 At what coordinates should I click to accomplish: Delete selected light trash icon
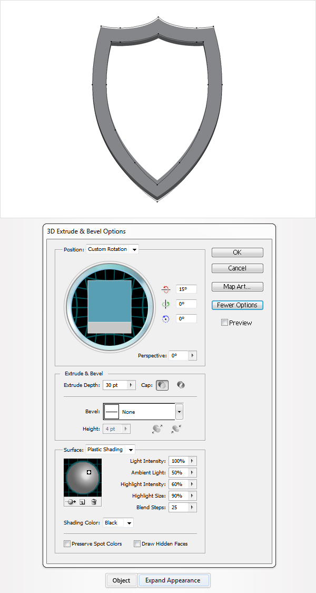click(94, 502)
